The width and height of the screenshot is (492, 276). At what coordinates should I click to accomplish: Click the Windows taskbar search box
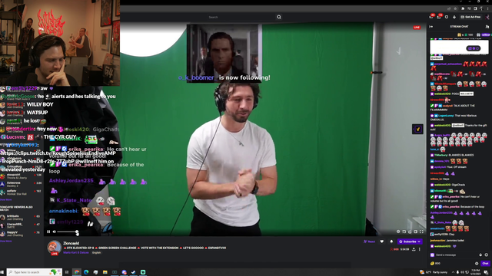coord(34,272)
